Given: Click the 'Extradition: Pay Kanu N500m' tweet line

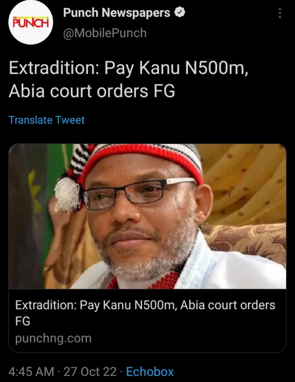Looking at the screenshot, I should pos(129,68).
